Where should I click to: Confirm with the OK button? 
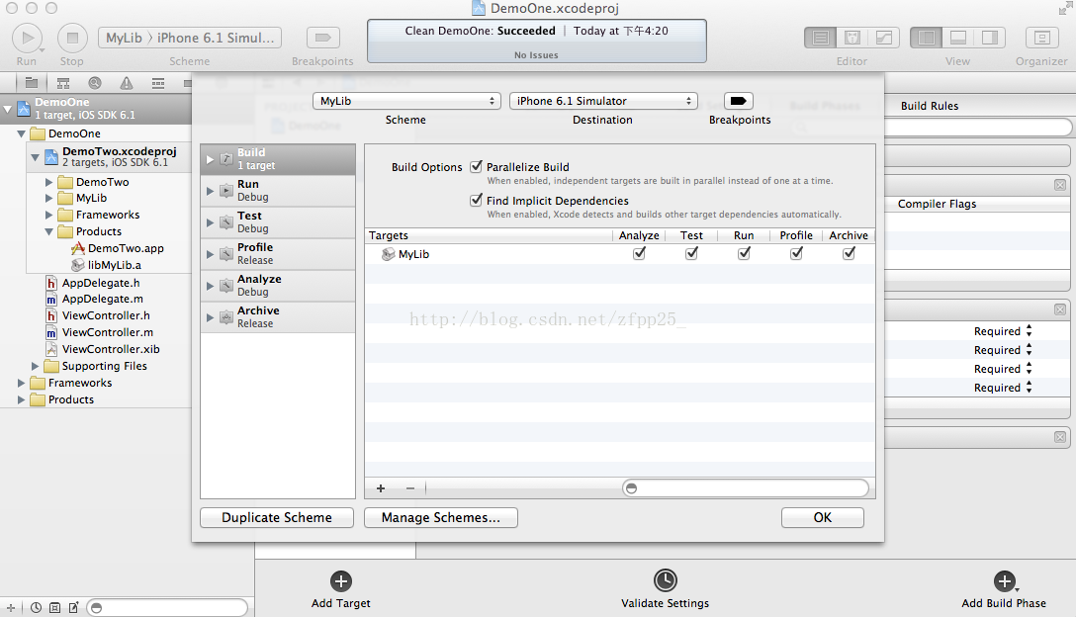tap(822, 517)
